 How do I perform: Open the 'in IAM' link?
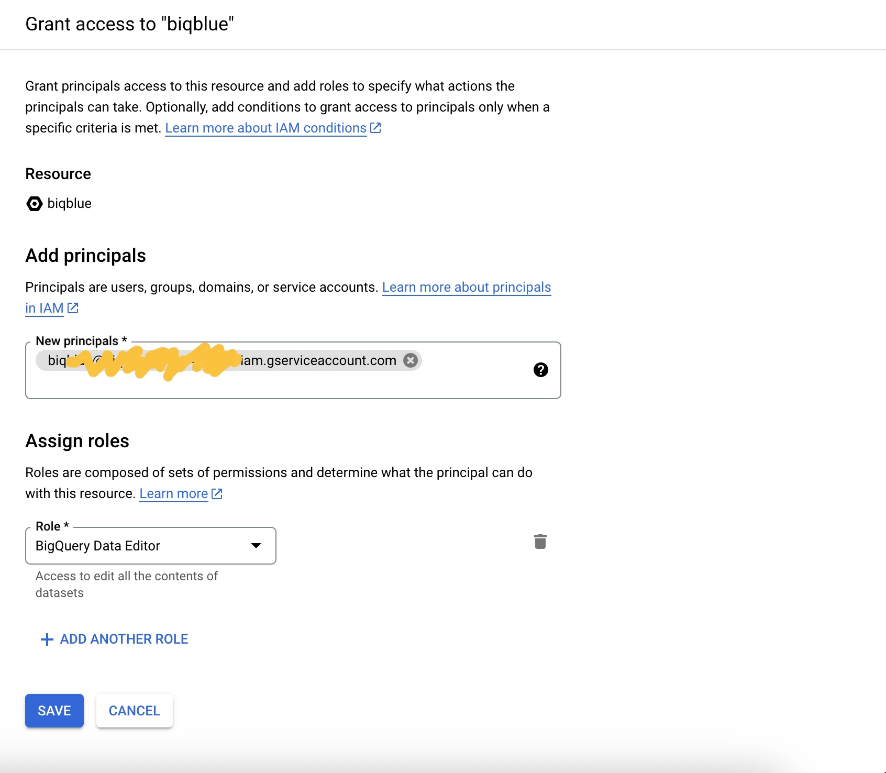tap(51, 308)
